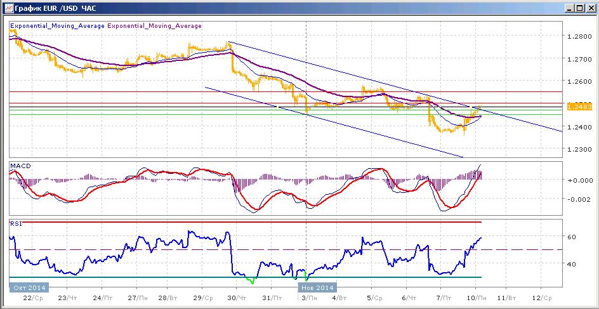
Task: Click the chart icon in the title bar
Action: click(8, 8)
